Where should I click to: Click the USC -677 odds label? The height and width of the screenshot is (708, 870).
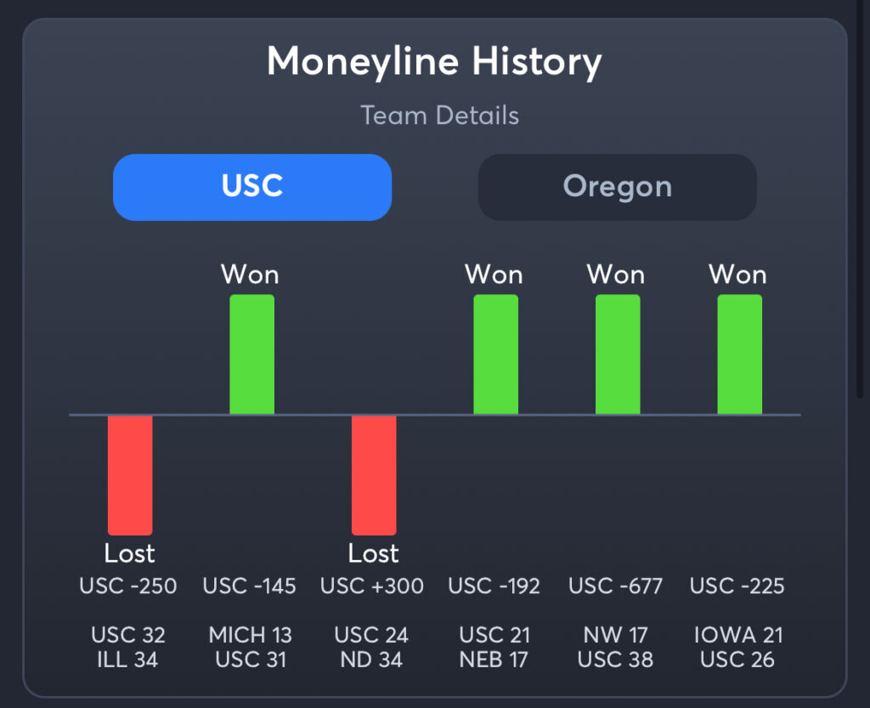[x=615, y=586]
